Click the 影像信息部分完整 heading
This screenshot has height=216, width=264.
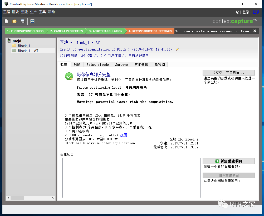[94, 74]
